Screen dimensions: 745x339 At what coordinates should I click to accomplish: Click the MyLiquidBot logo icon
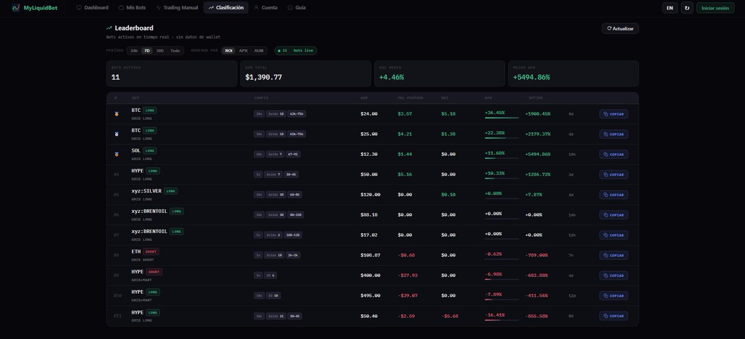tap(16, 7)
